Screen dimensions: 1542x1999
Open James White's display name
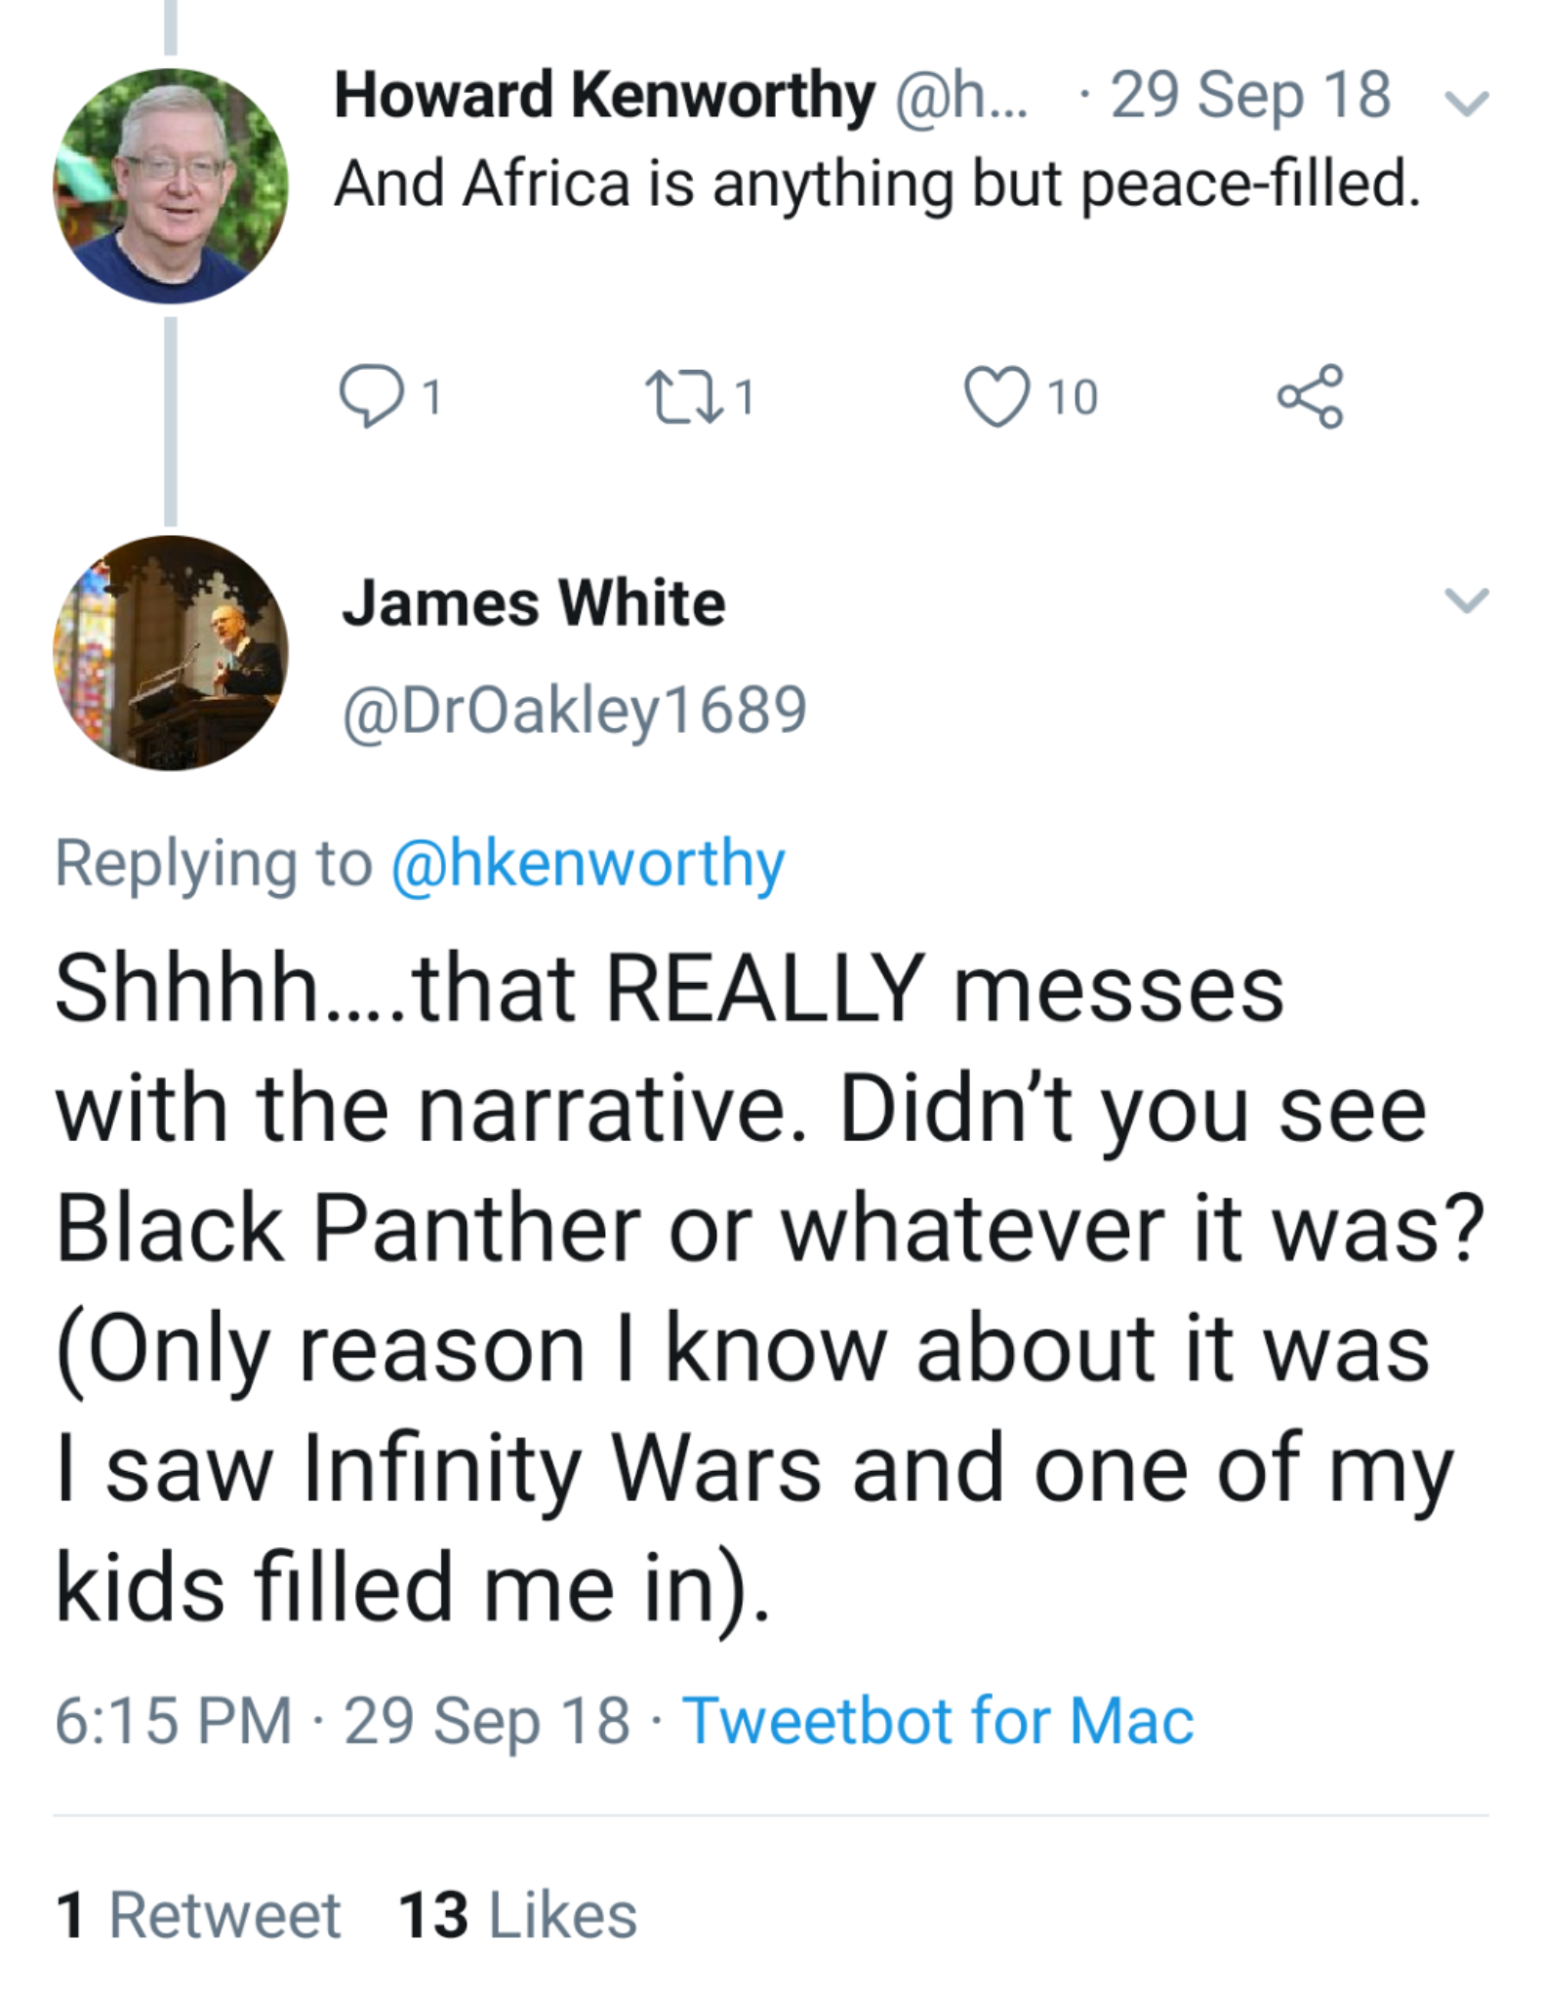534,602
